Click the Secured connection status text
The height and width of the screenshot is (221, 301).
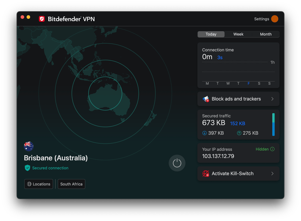tap(50, 168)
